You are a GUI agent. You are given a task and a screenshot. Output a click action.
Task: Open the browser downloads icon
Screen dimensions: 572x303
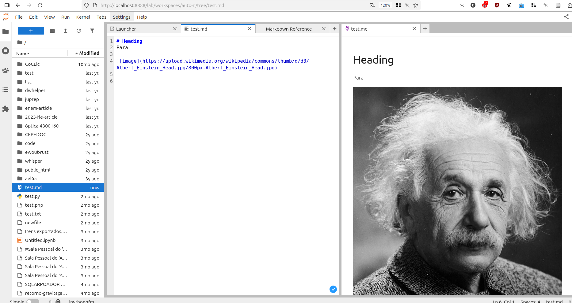point(462,5)
